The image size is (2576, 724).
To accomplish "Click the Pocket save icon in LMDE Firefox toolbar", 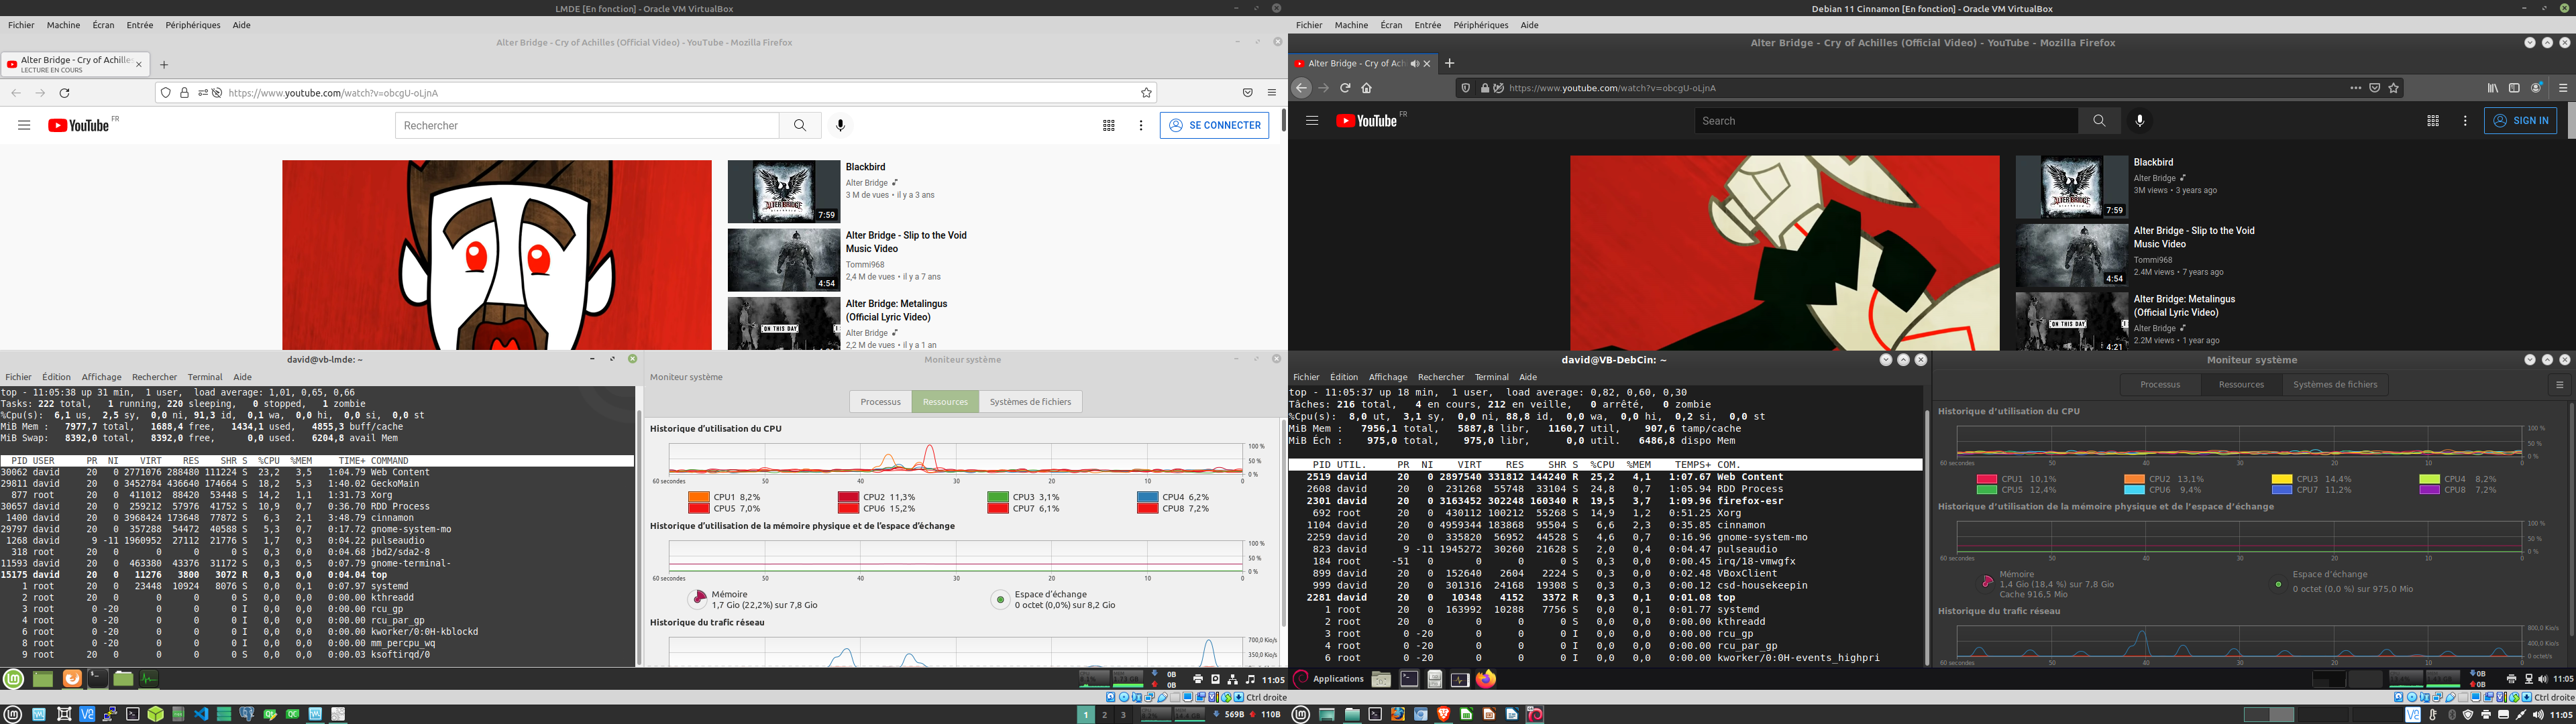I will click(1247, 93).
